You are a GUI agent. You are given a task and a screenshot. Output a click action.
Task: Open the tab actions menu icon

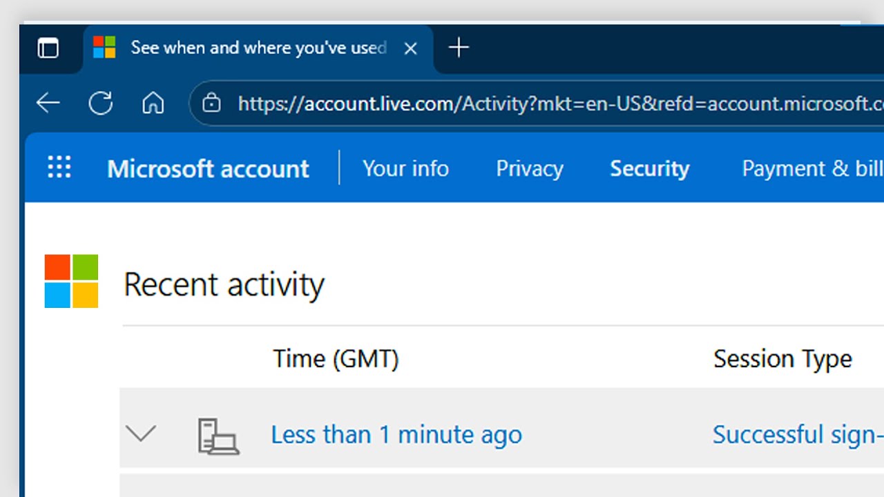[x=48, y=48]
